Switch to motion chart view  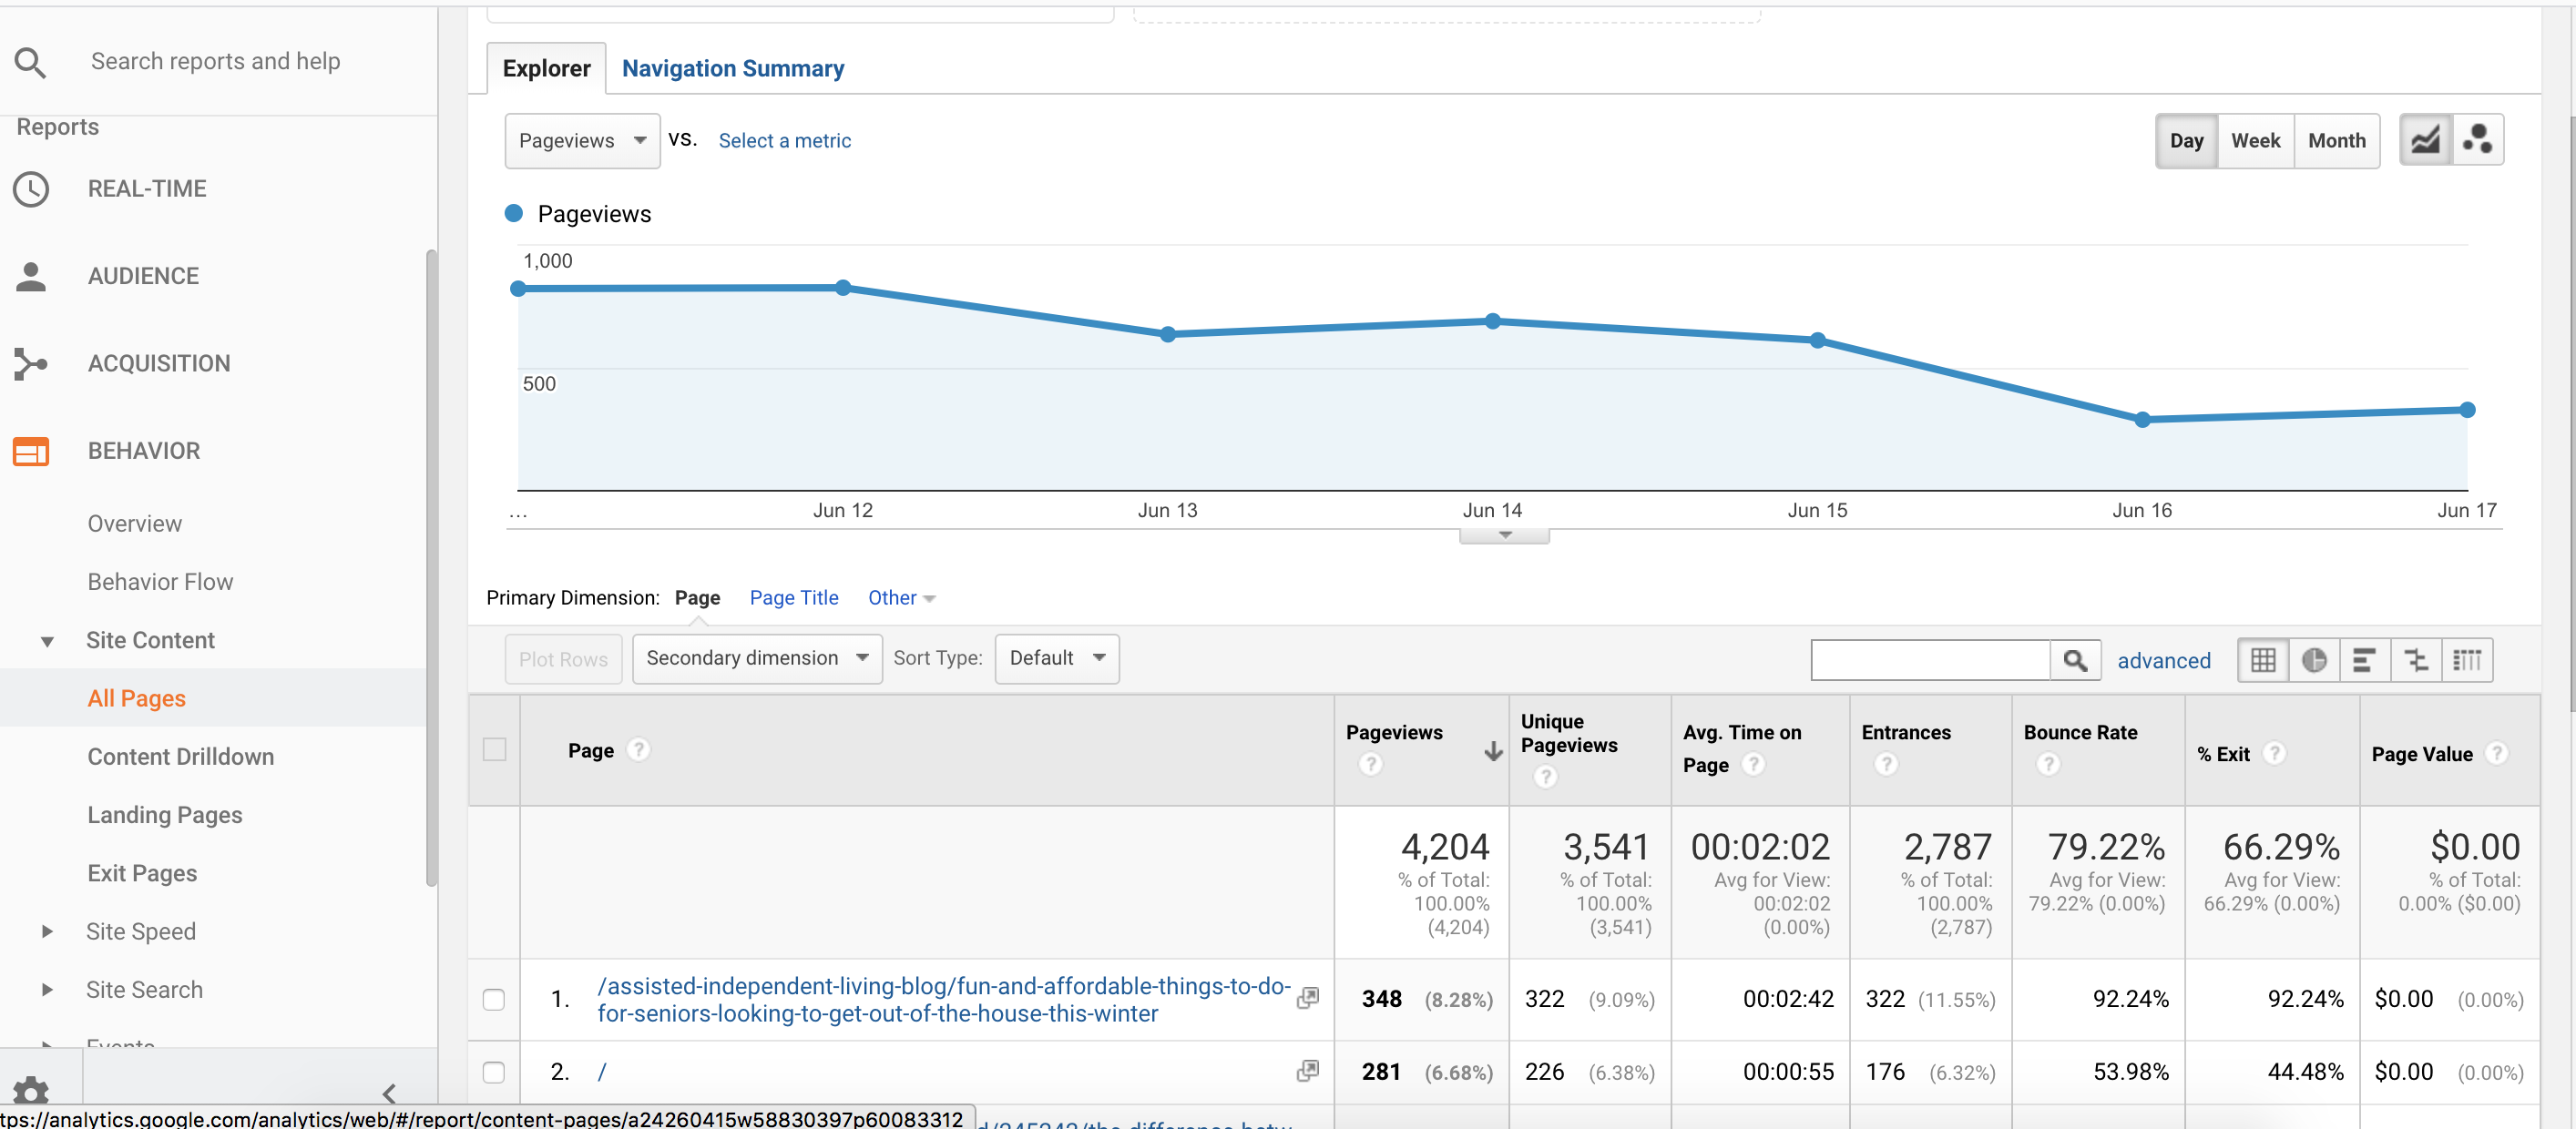pyautogui.click(x=2479, y=140)
